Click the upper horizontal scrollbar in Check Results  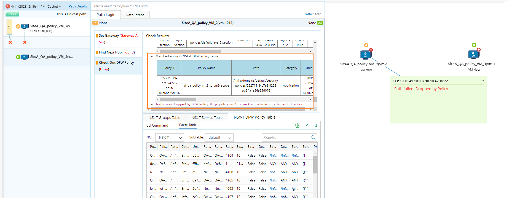pos(191,51)
